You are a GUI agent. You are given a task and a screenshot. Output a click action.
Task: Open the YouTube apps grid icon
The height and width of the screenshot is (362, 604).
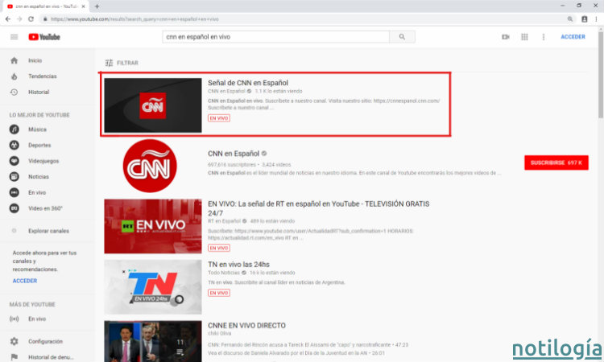coord(524,37)
